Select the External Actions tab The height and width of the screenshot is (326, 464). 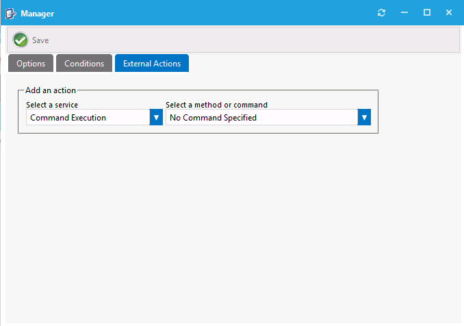point(152,63)
